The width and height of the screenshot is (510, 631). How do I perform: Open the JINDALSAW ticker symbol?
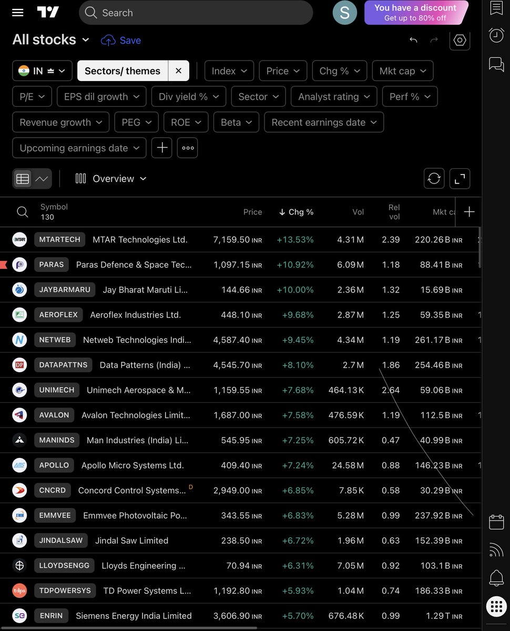[x=61, y=541]
